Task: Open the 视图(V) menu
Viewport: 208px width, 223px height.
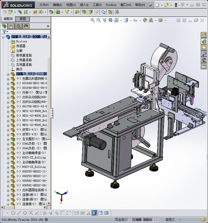Action: (x=71, y=5)
